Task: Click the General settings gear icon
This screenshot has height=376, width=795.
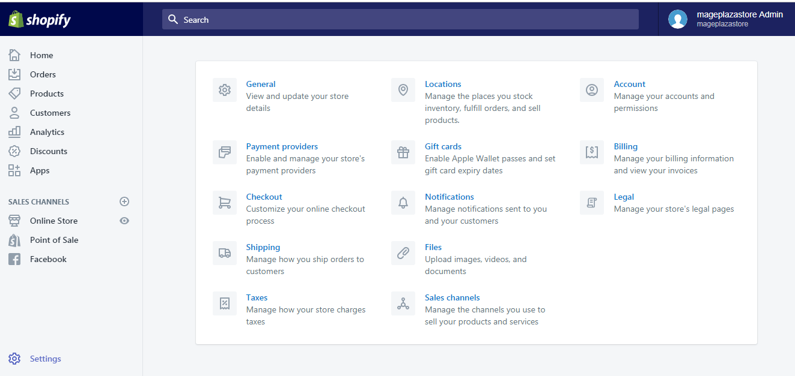Action: [224, 89]
